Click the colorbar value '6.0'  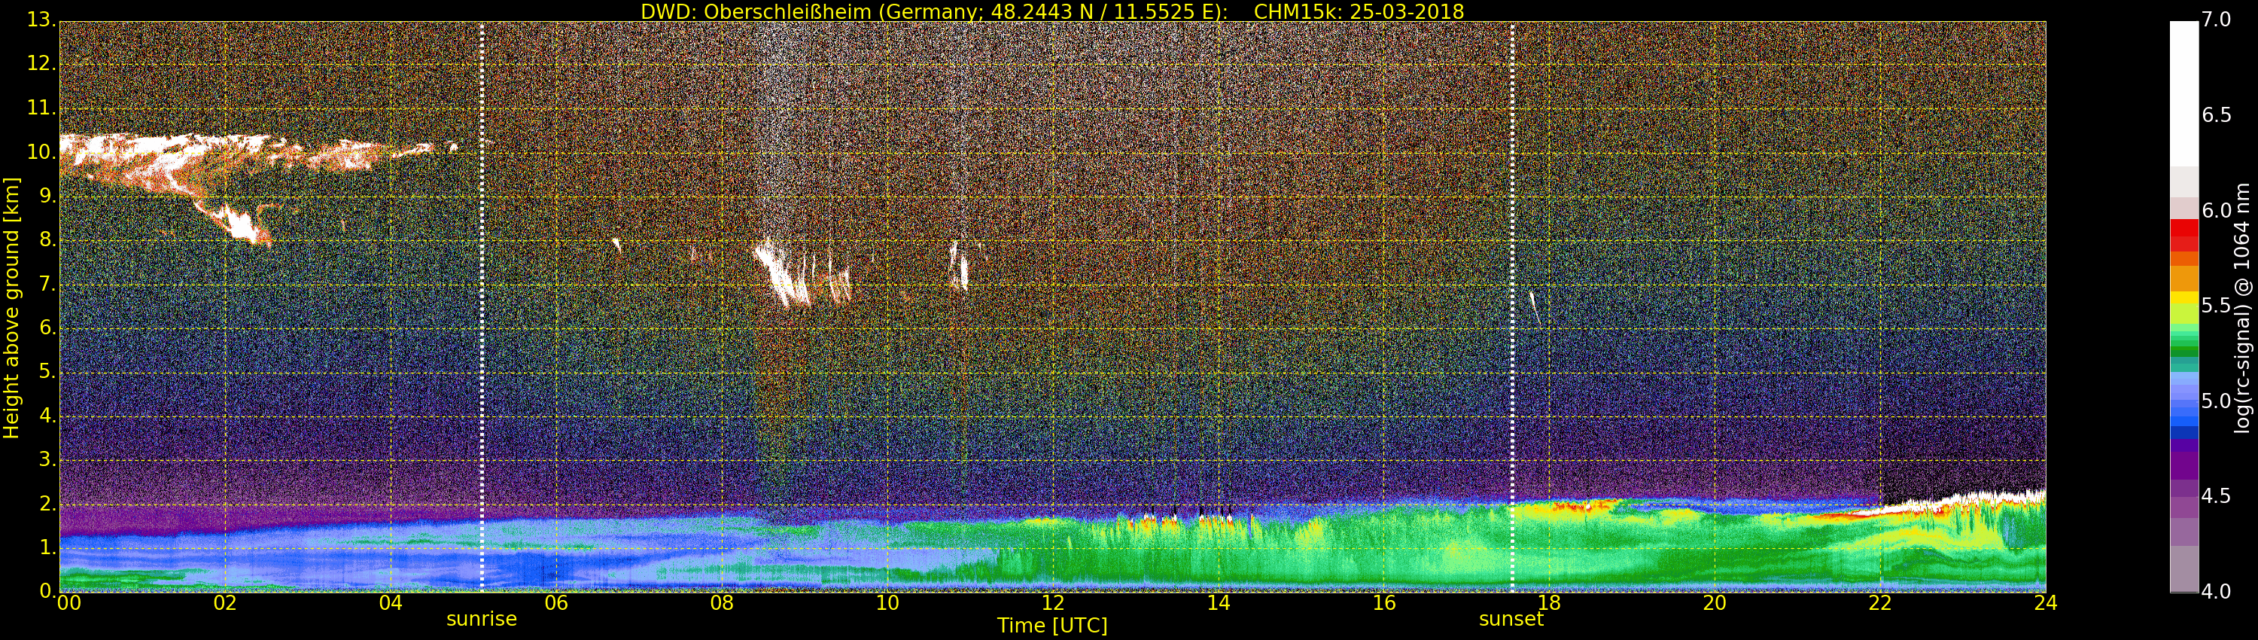pos(2217,210)
